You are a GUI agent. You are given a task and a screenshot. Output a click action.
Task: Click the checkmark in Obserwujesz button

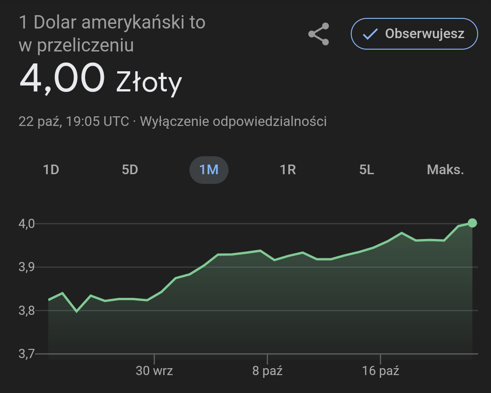click(x=370, y=34)
